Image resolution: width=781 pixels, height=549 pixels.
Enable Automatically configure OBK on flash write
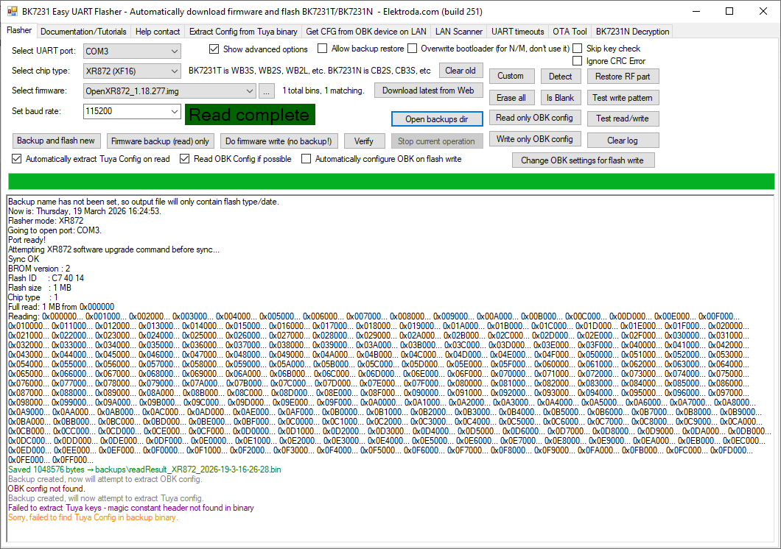pyautogui.click(x=307, y=159)
